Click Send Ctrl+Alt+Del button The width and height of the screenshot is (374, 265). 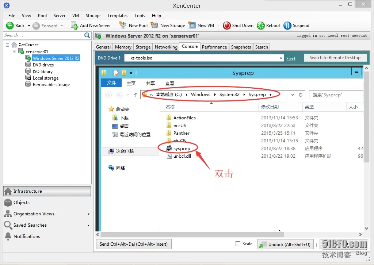[x=134, y=244]
